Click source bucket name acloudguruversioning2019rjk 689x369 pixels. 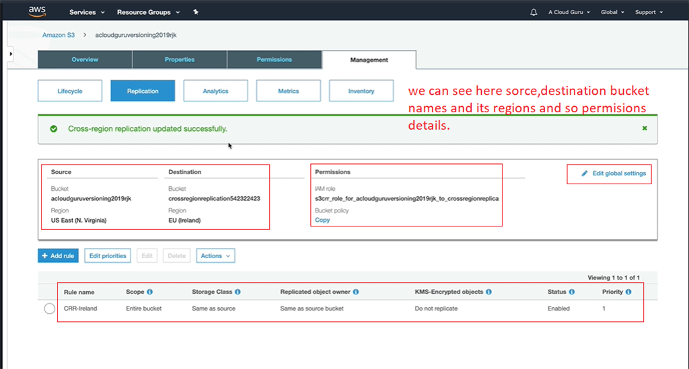[x=91, y=198]
